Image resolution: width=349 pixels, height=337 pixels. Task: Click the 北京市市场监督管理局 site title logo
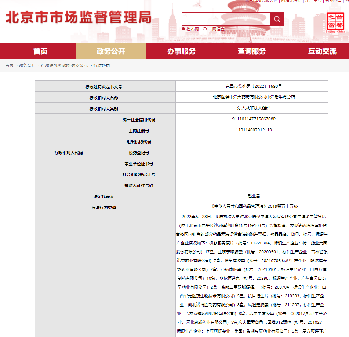coord(79,17)
